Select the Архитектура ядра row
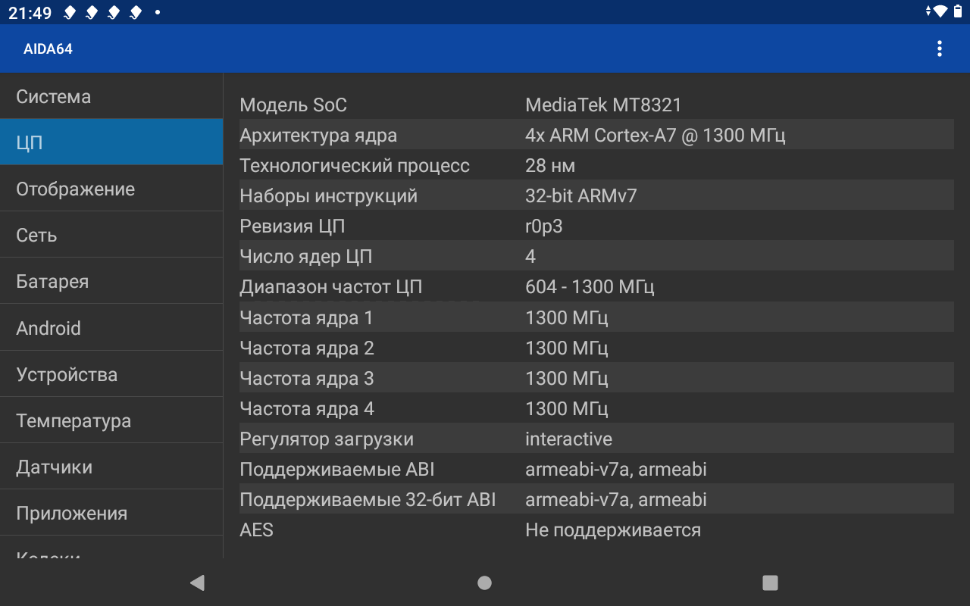Screen dimensions: 970x606 pyautogui.click(x=596, y=136)
